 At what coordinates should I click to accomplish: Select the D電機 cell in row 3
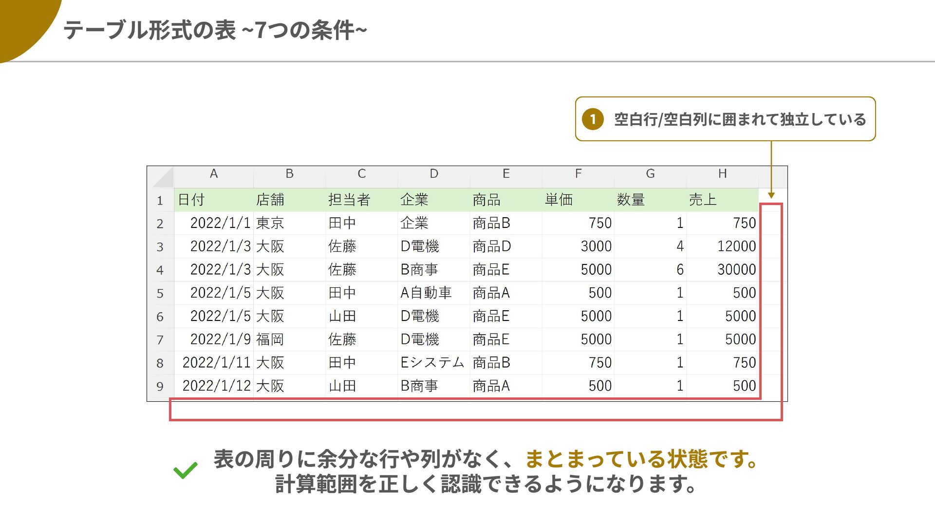click(433, 246)
